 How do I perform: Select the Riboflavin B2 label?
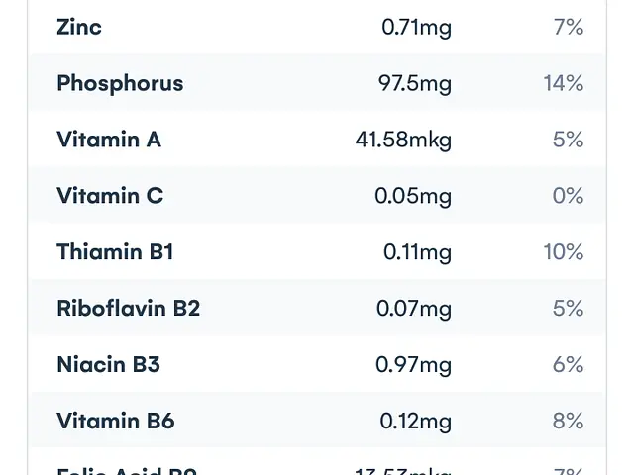click(x=129, y=308)
